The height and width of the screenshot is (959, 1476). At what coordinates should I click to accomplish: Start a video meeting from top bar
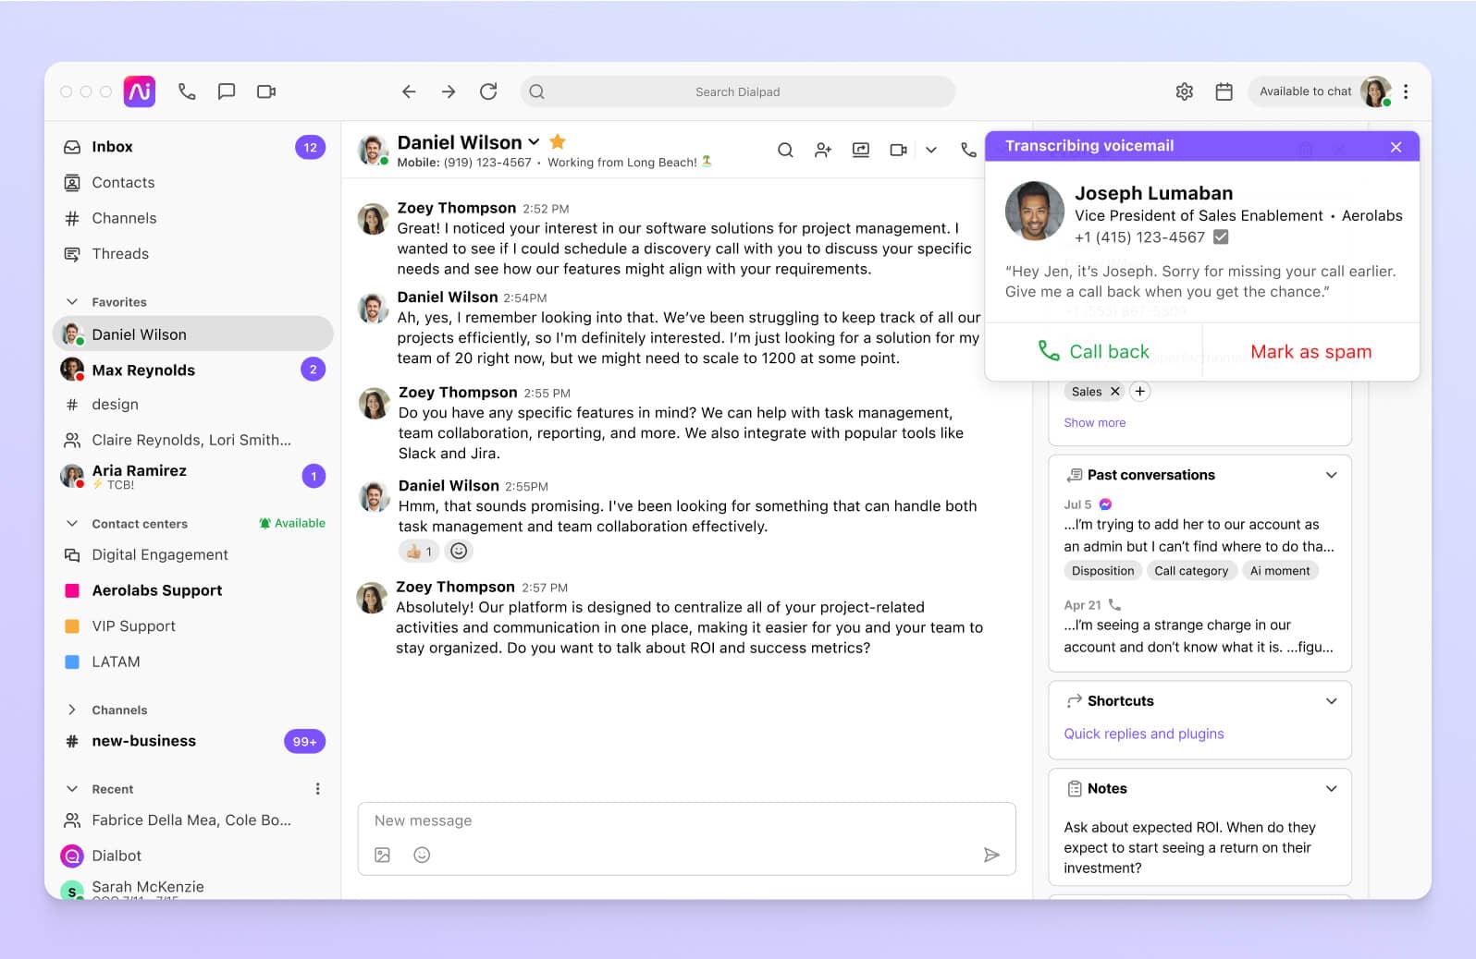click(266, 91)
